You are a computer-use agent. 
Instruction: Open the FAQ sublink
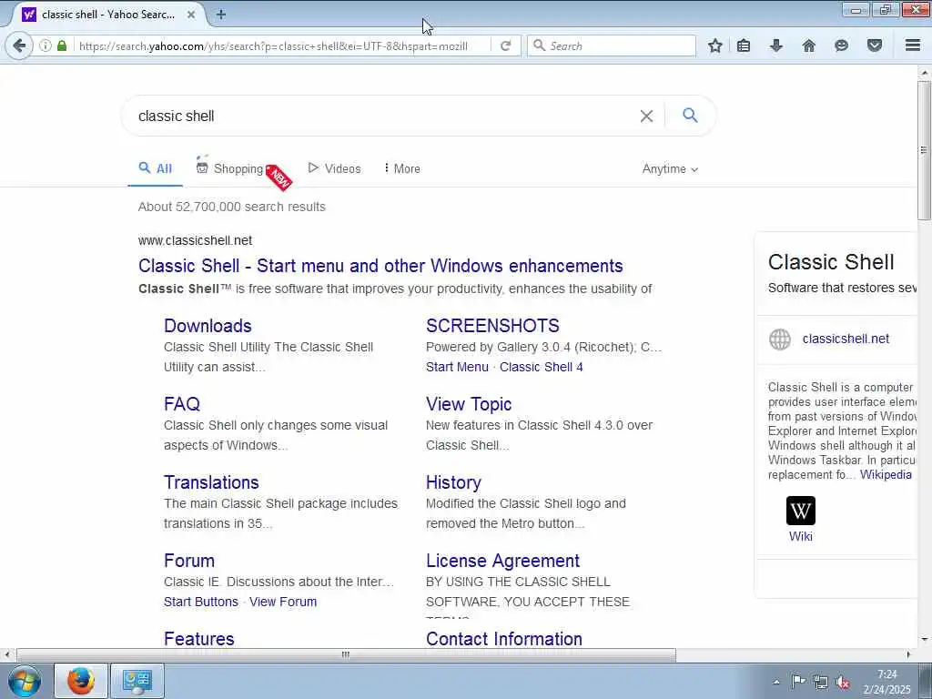point(182,404)
